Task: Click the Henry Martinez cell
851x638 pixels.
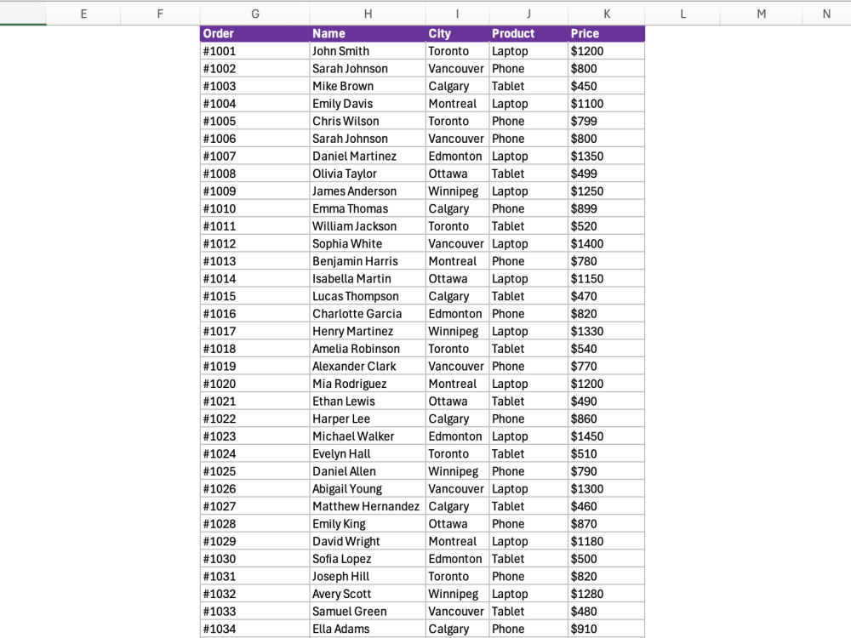Action: click(x=368, y=331)
